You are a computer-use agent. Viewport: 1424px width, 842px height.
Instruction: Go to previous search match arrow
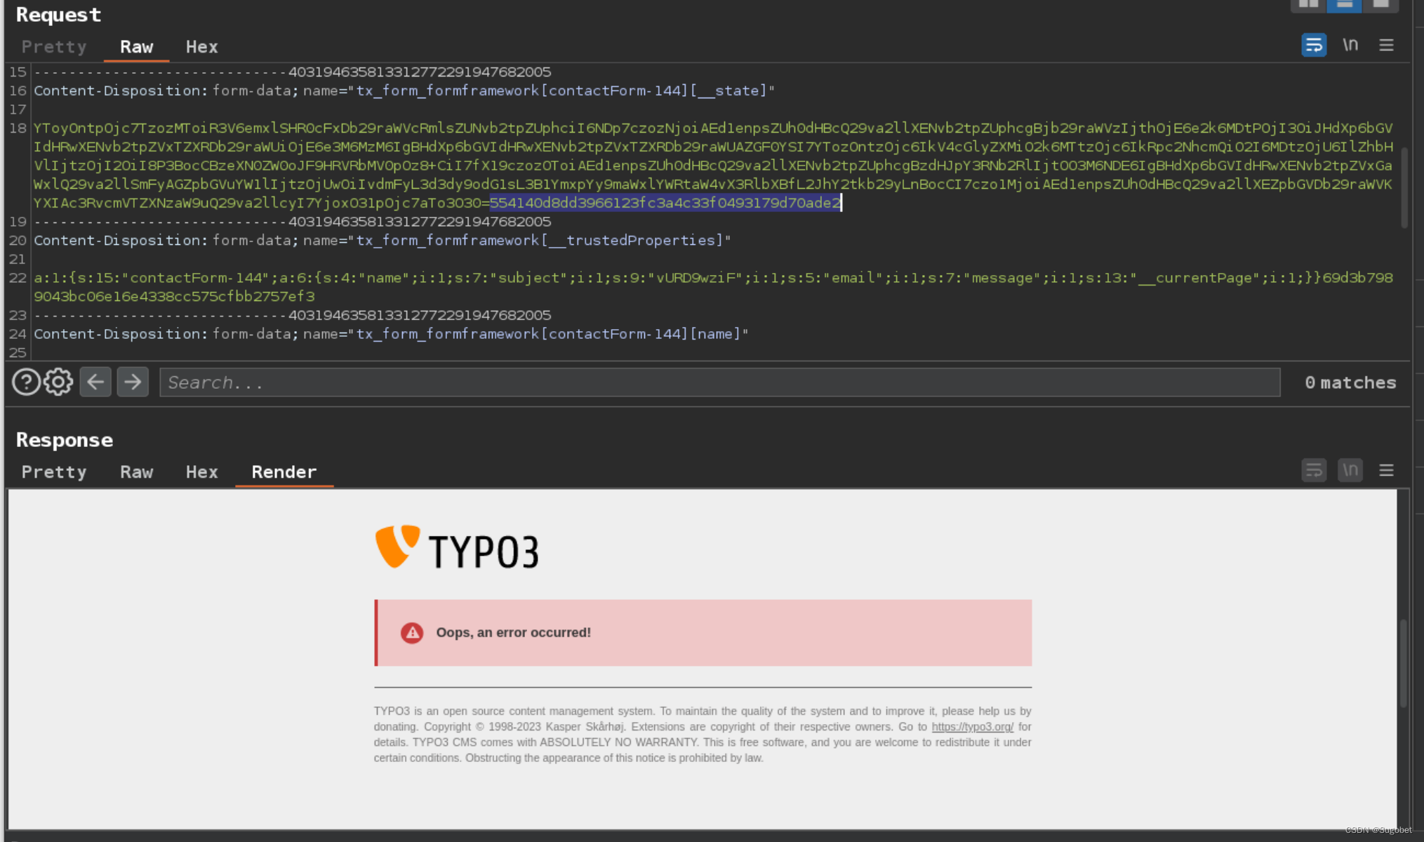[x=95, y=382]
